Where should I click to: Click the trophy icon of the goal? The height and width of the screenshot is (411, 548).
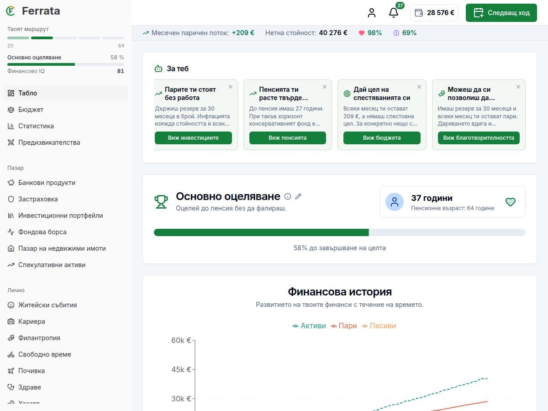pyautogui.click(x=161, y=201)
